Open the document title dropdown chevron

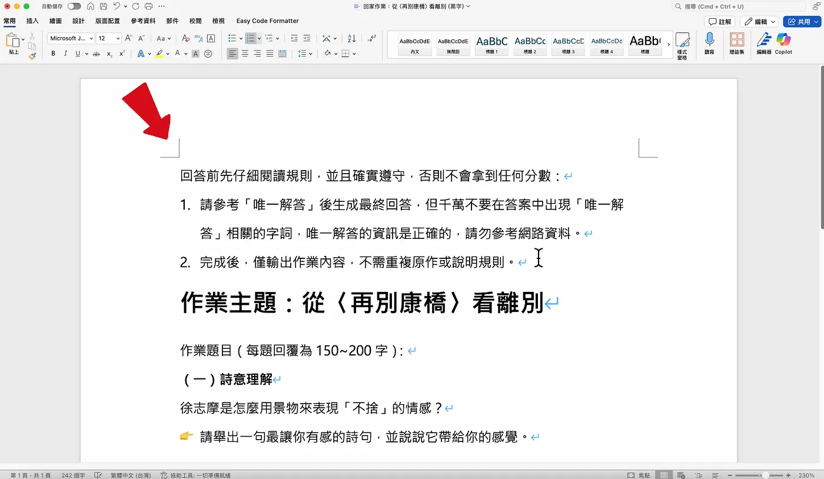tap(469, 6)
